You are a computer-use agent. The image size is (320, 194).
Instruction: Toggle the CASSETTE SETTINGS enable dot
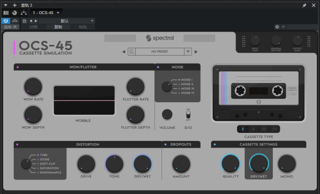(x=215, y=145)
